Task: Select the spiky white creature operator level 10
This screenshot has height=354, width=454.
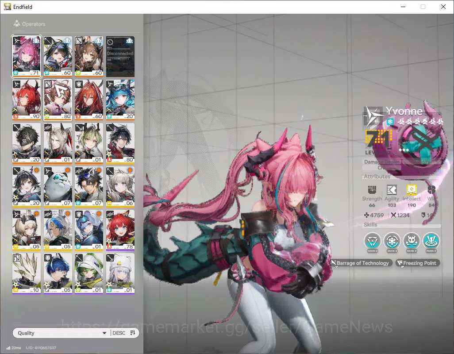Action: click(x=27, y=273)
